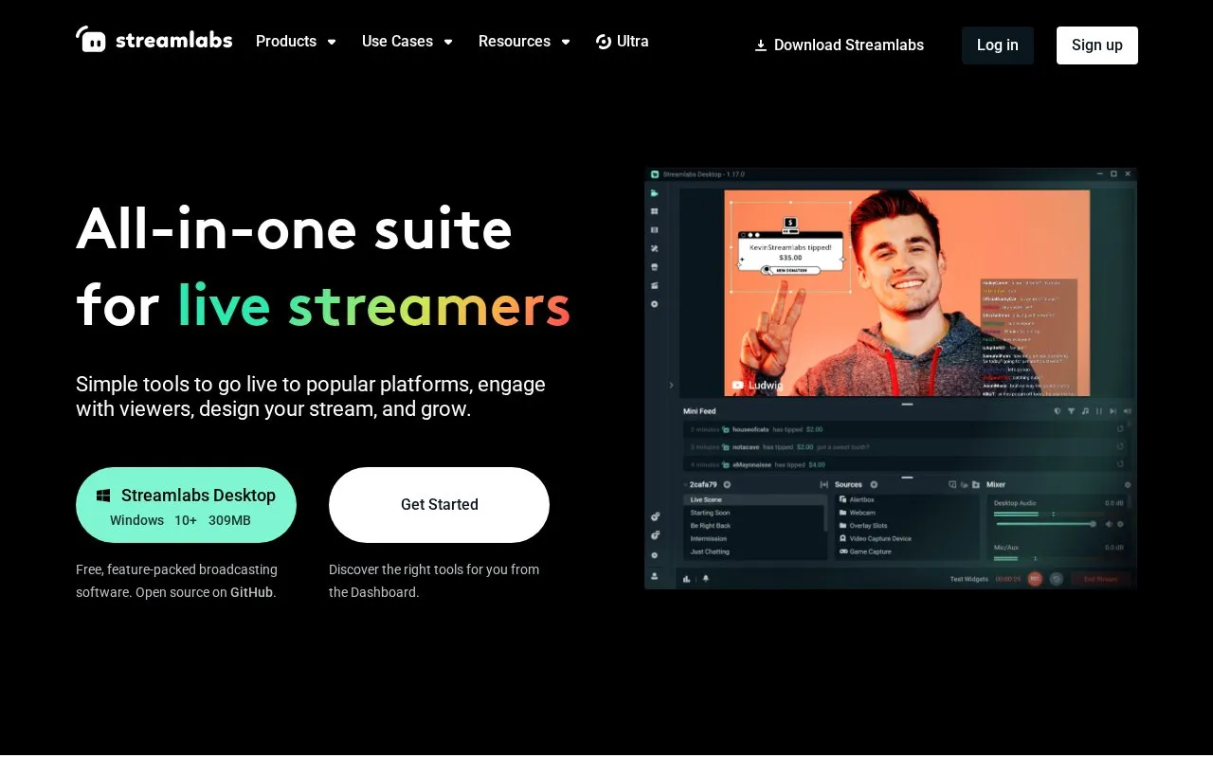
Task: Click the Sign up button
Action: 1097,45
